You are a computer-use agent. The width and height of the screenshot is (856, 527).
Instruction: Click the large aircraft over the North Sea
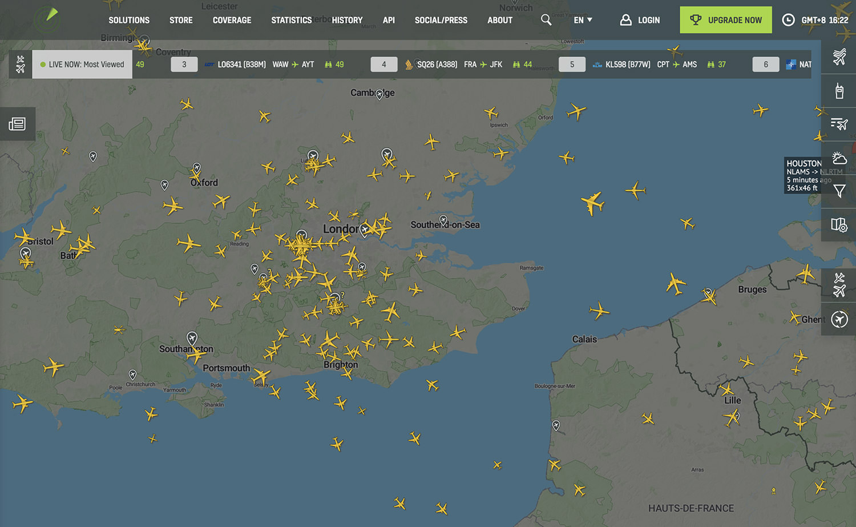[x=593, y=203]
